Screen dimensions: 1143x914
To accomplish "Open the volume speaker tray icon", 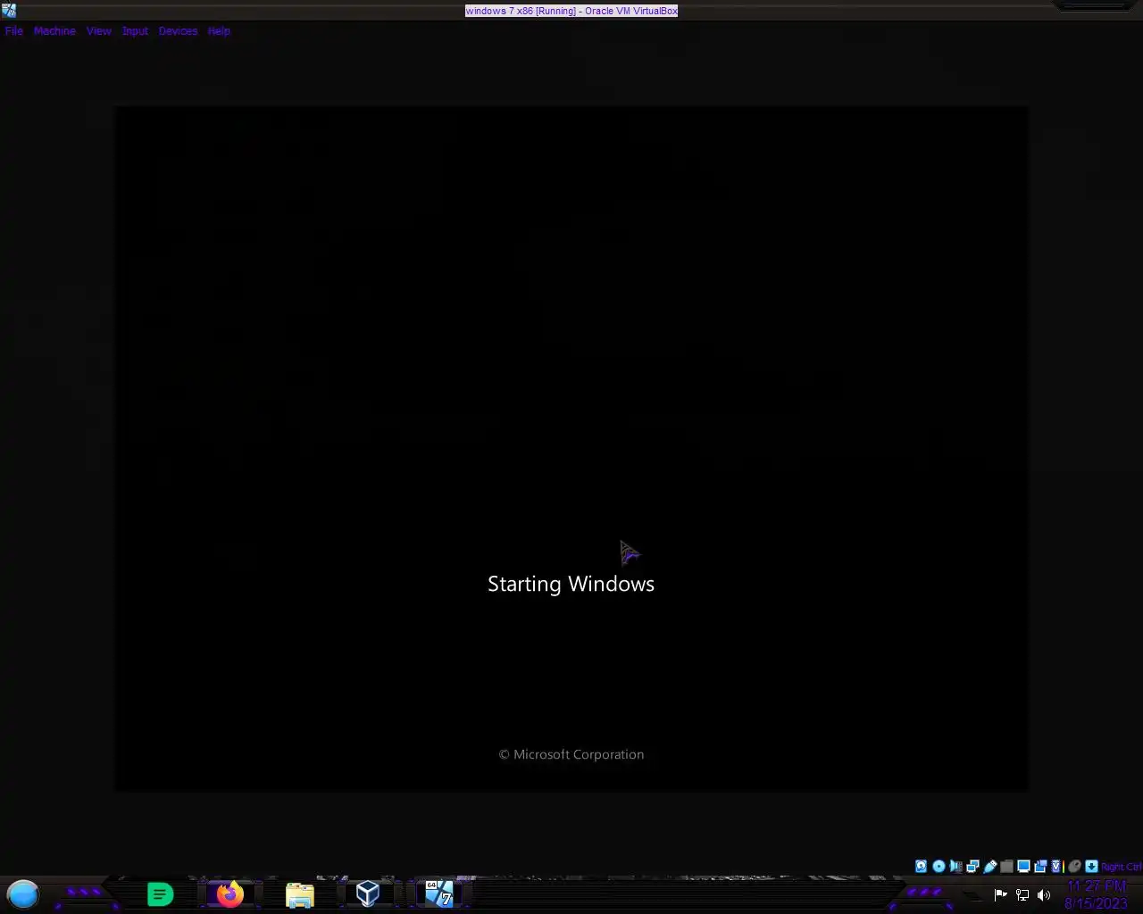I will 1044,894.
